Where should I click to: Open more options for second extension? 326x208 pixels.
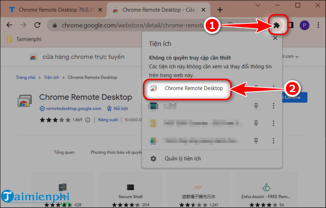pos(273,106)
